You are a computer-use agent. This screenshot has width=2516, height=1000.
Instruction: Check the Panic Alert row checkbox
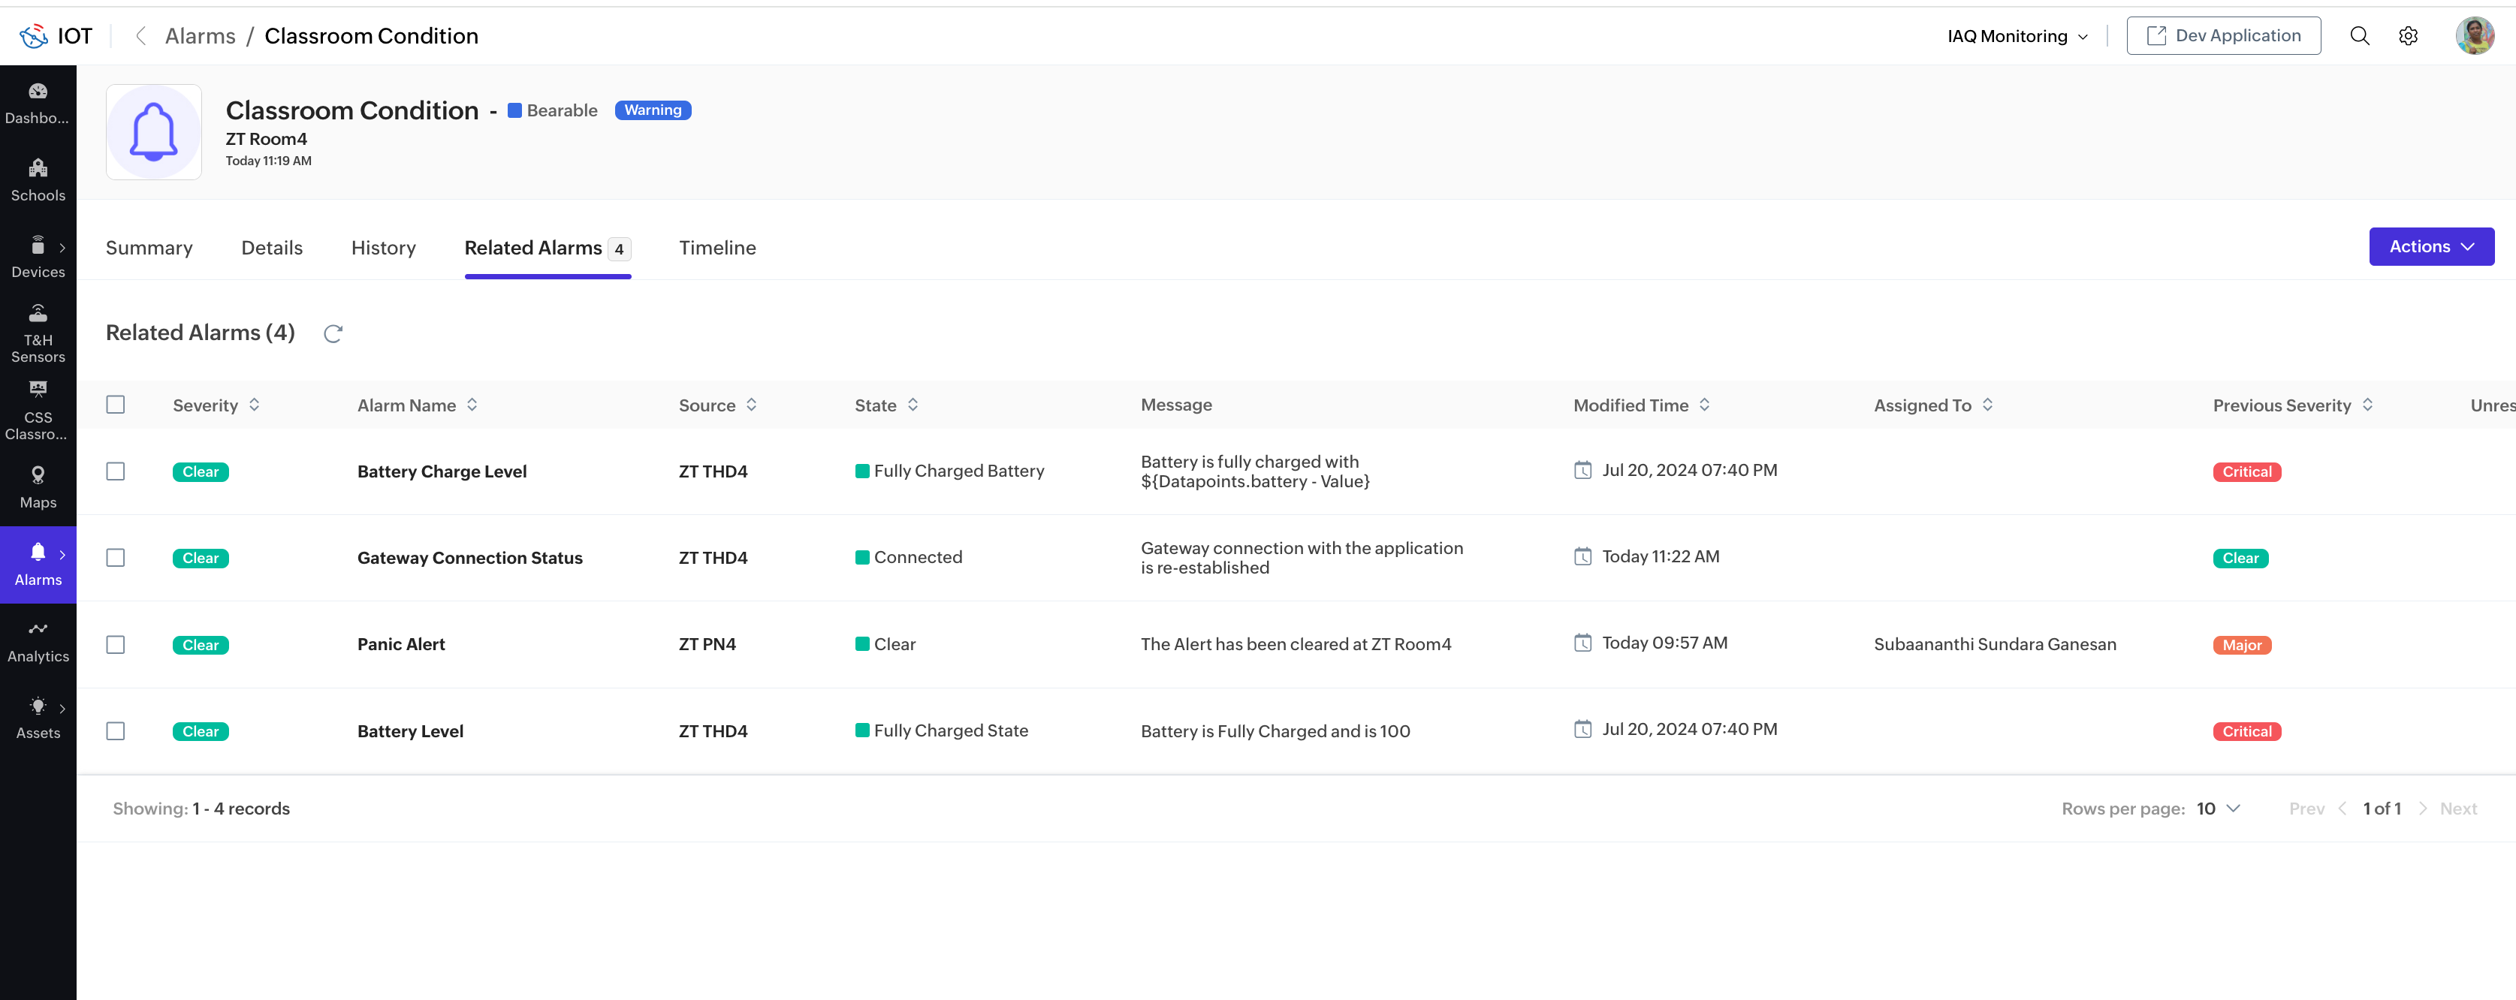[115, 645]
